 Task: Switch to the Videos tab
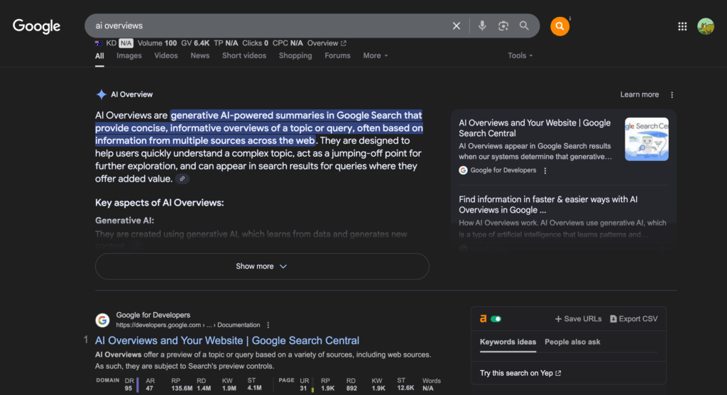pos(166,55)
